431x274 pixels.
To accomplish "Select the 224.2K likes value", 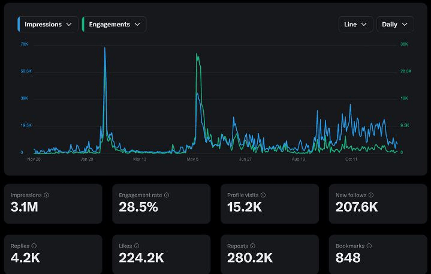I will tap(141, 258).
